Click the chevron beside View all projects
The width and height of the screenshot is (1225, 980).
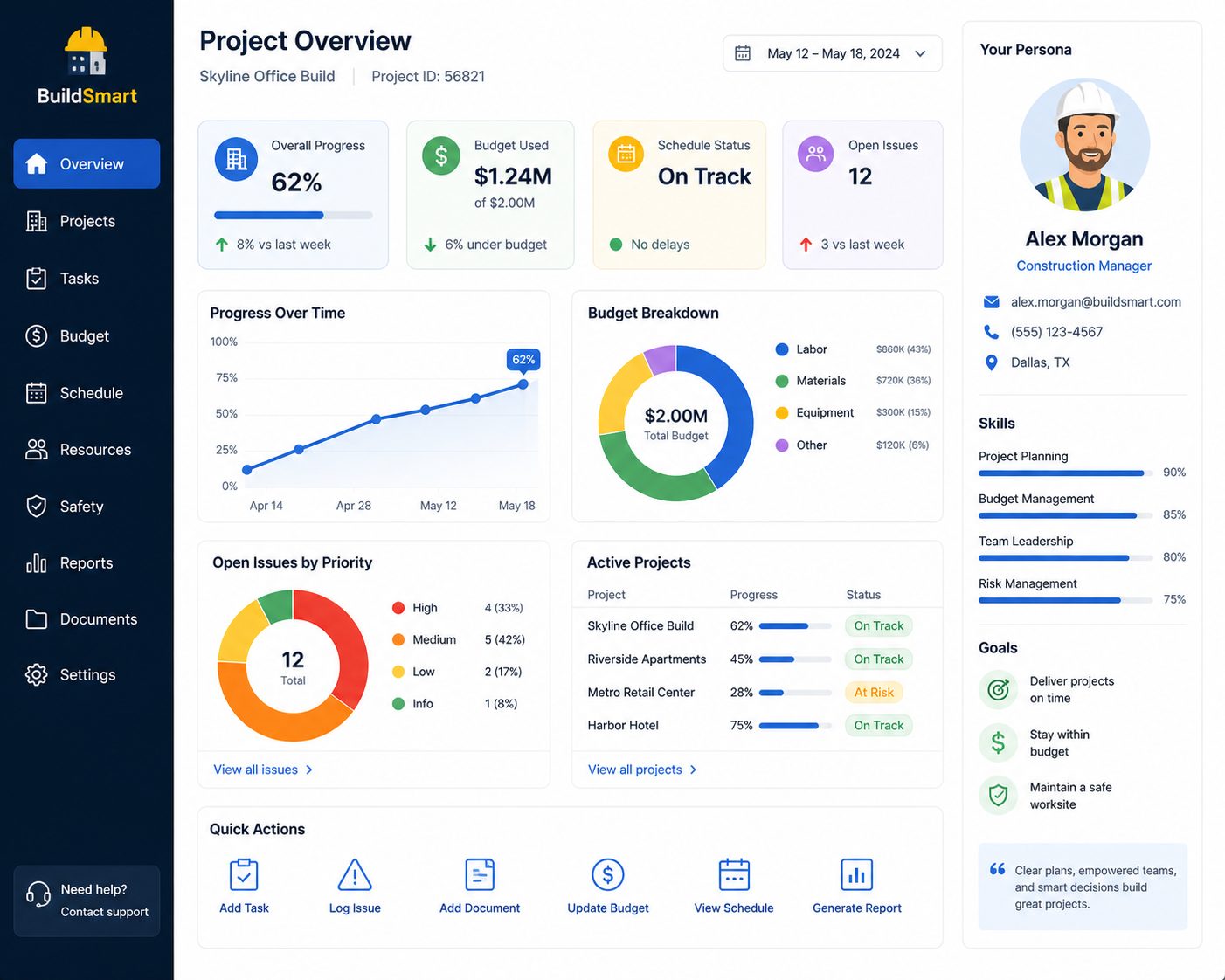pyautogui.click(x=693, y=770)
